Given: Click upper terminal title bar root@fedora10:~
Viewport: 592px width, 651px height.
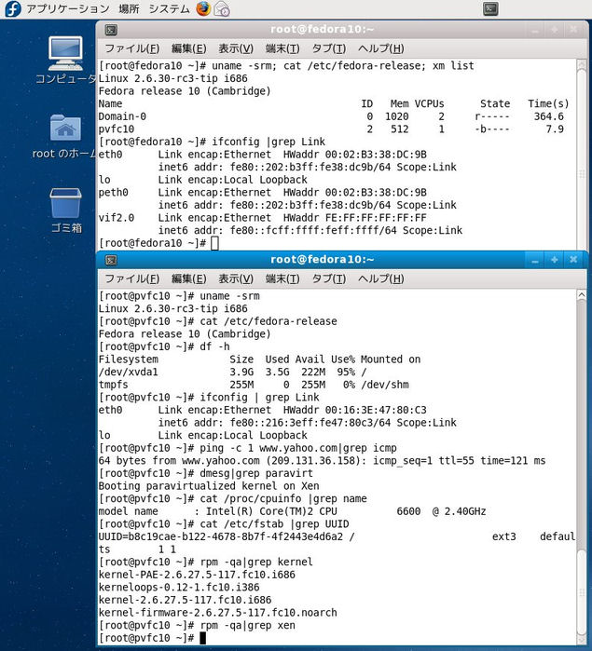Looking at the screenshot, I should (x=322, y=29).
